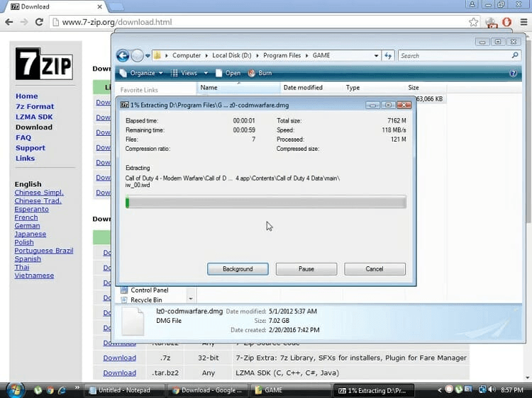Click the Explorer search field
The width and height of the screenshot is (532, 398).
[454, 55]
